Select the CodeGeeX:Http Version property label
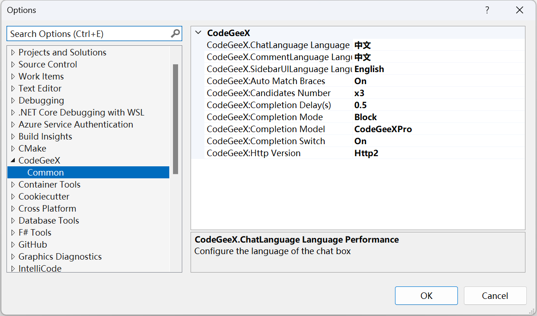 254,153
